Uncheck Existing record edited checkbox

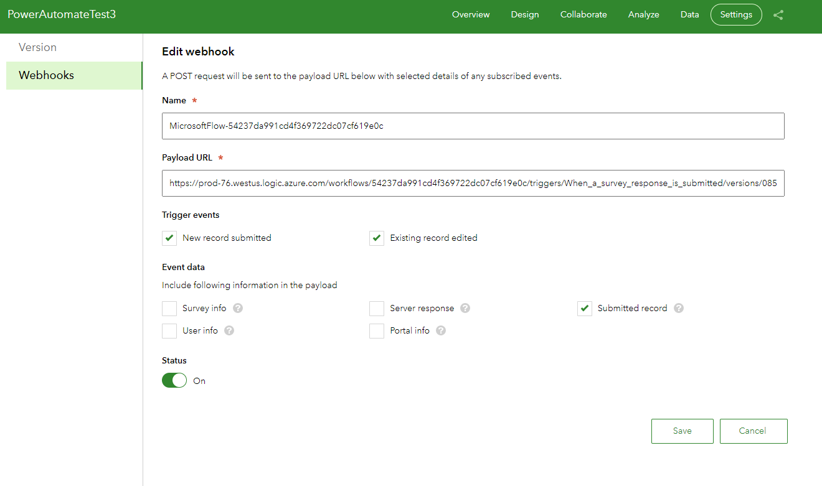click(x=377, y=238)
